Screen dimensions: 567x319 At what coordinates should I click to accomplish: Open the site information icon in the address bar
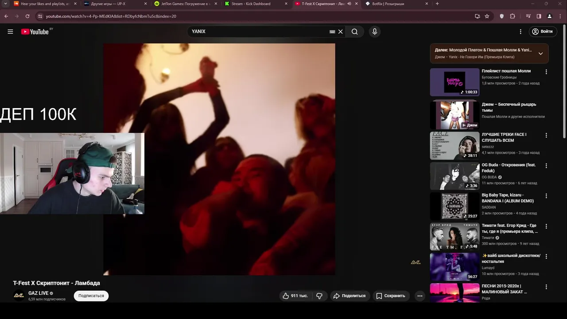[x=40, y=16]
